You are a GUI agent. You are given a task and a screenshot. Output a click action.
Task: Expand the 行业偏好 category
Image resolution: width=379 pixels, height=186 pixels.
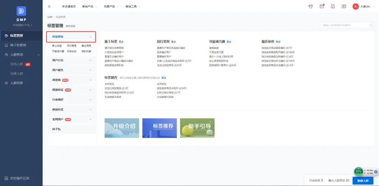point(91,100)
